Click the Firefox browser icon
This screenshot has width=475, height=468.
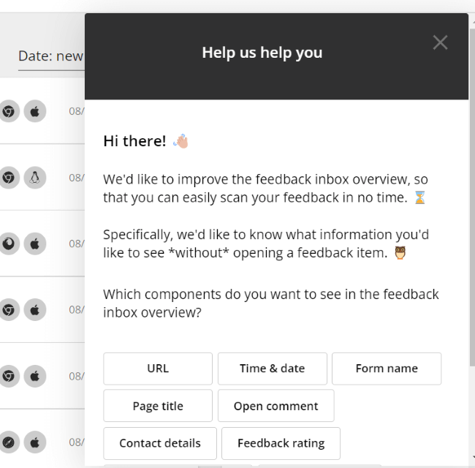click(8, 243)
